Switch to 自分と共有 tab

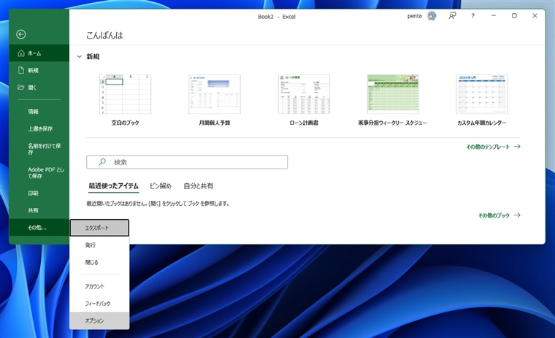click(x=198, y=186)
